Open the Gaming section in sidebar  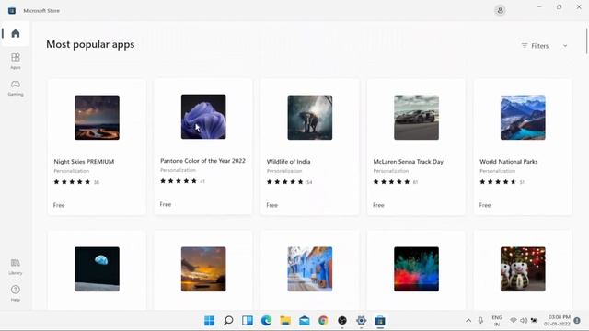click(x=16, y=88)
